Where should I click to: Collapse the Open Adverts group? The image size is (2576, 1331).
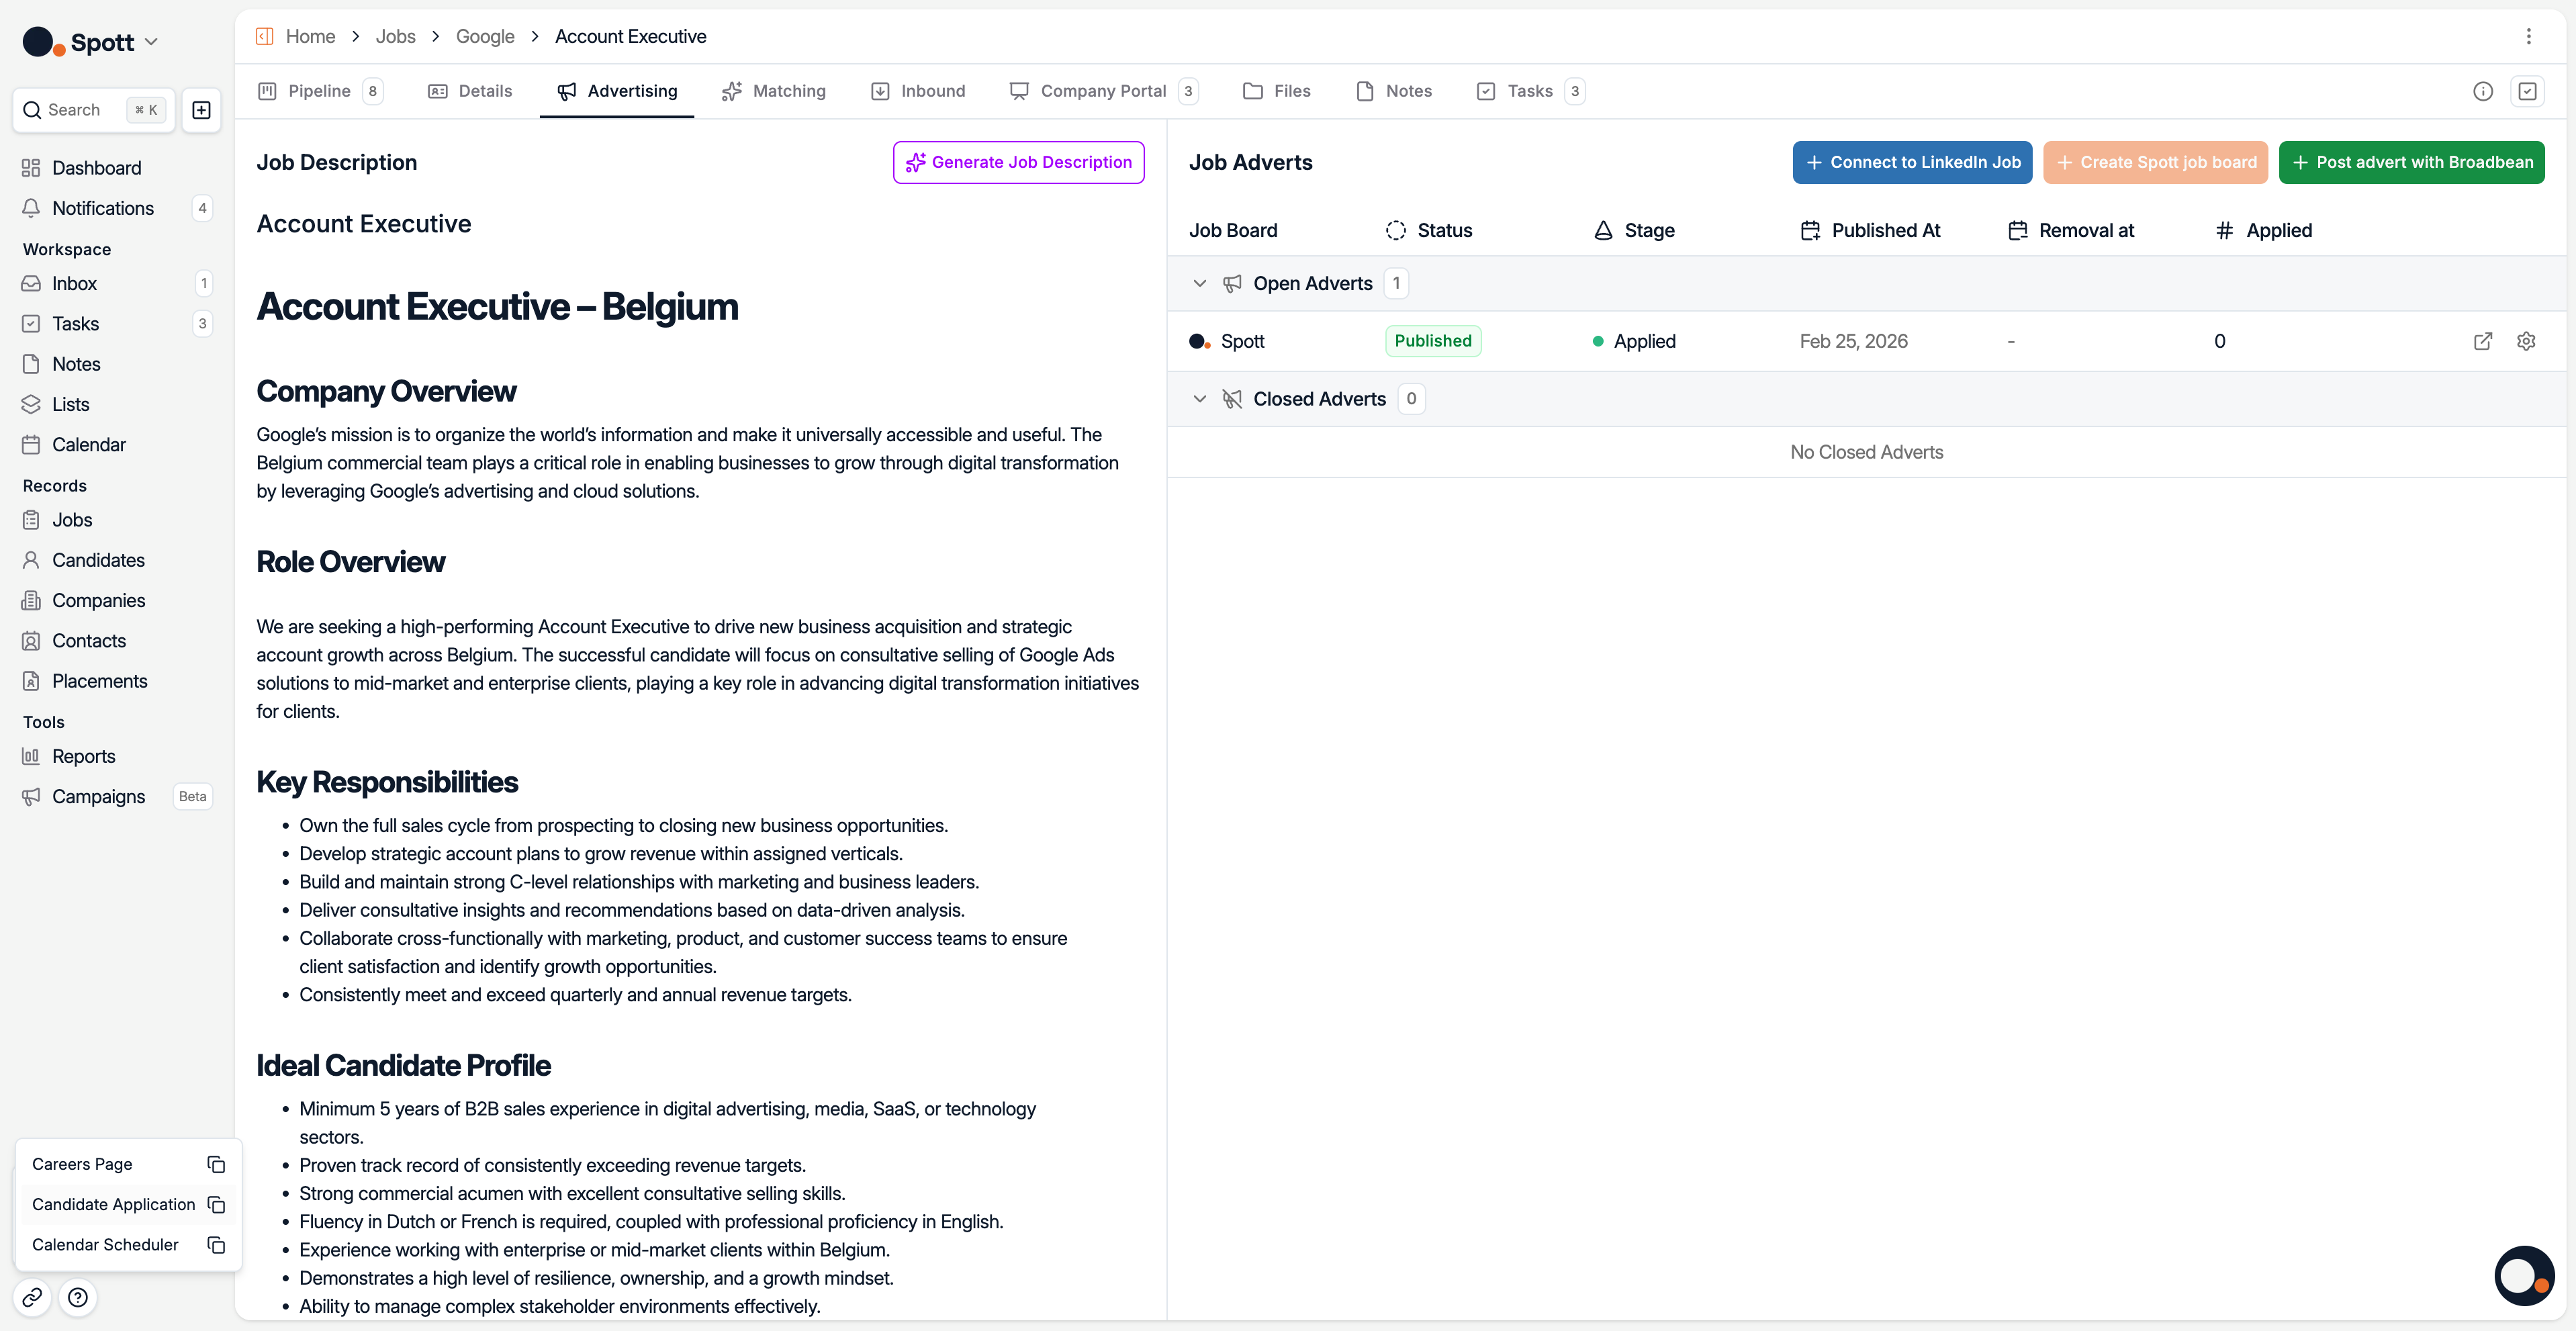(x=1200, y=284)
